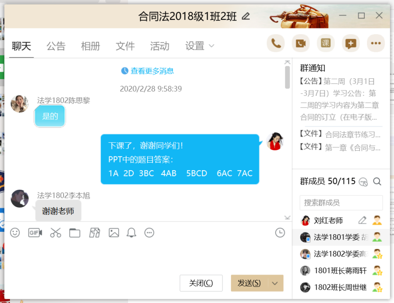Click 1801班长蒋雨轩 admin badge icon
This screenshot has height=303, width=394.
click(x=377, y=271)
